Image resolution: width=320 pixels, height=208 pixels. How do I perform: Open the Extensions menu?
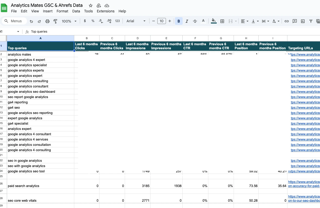pos(106,11)
